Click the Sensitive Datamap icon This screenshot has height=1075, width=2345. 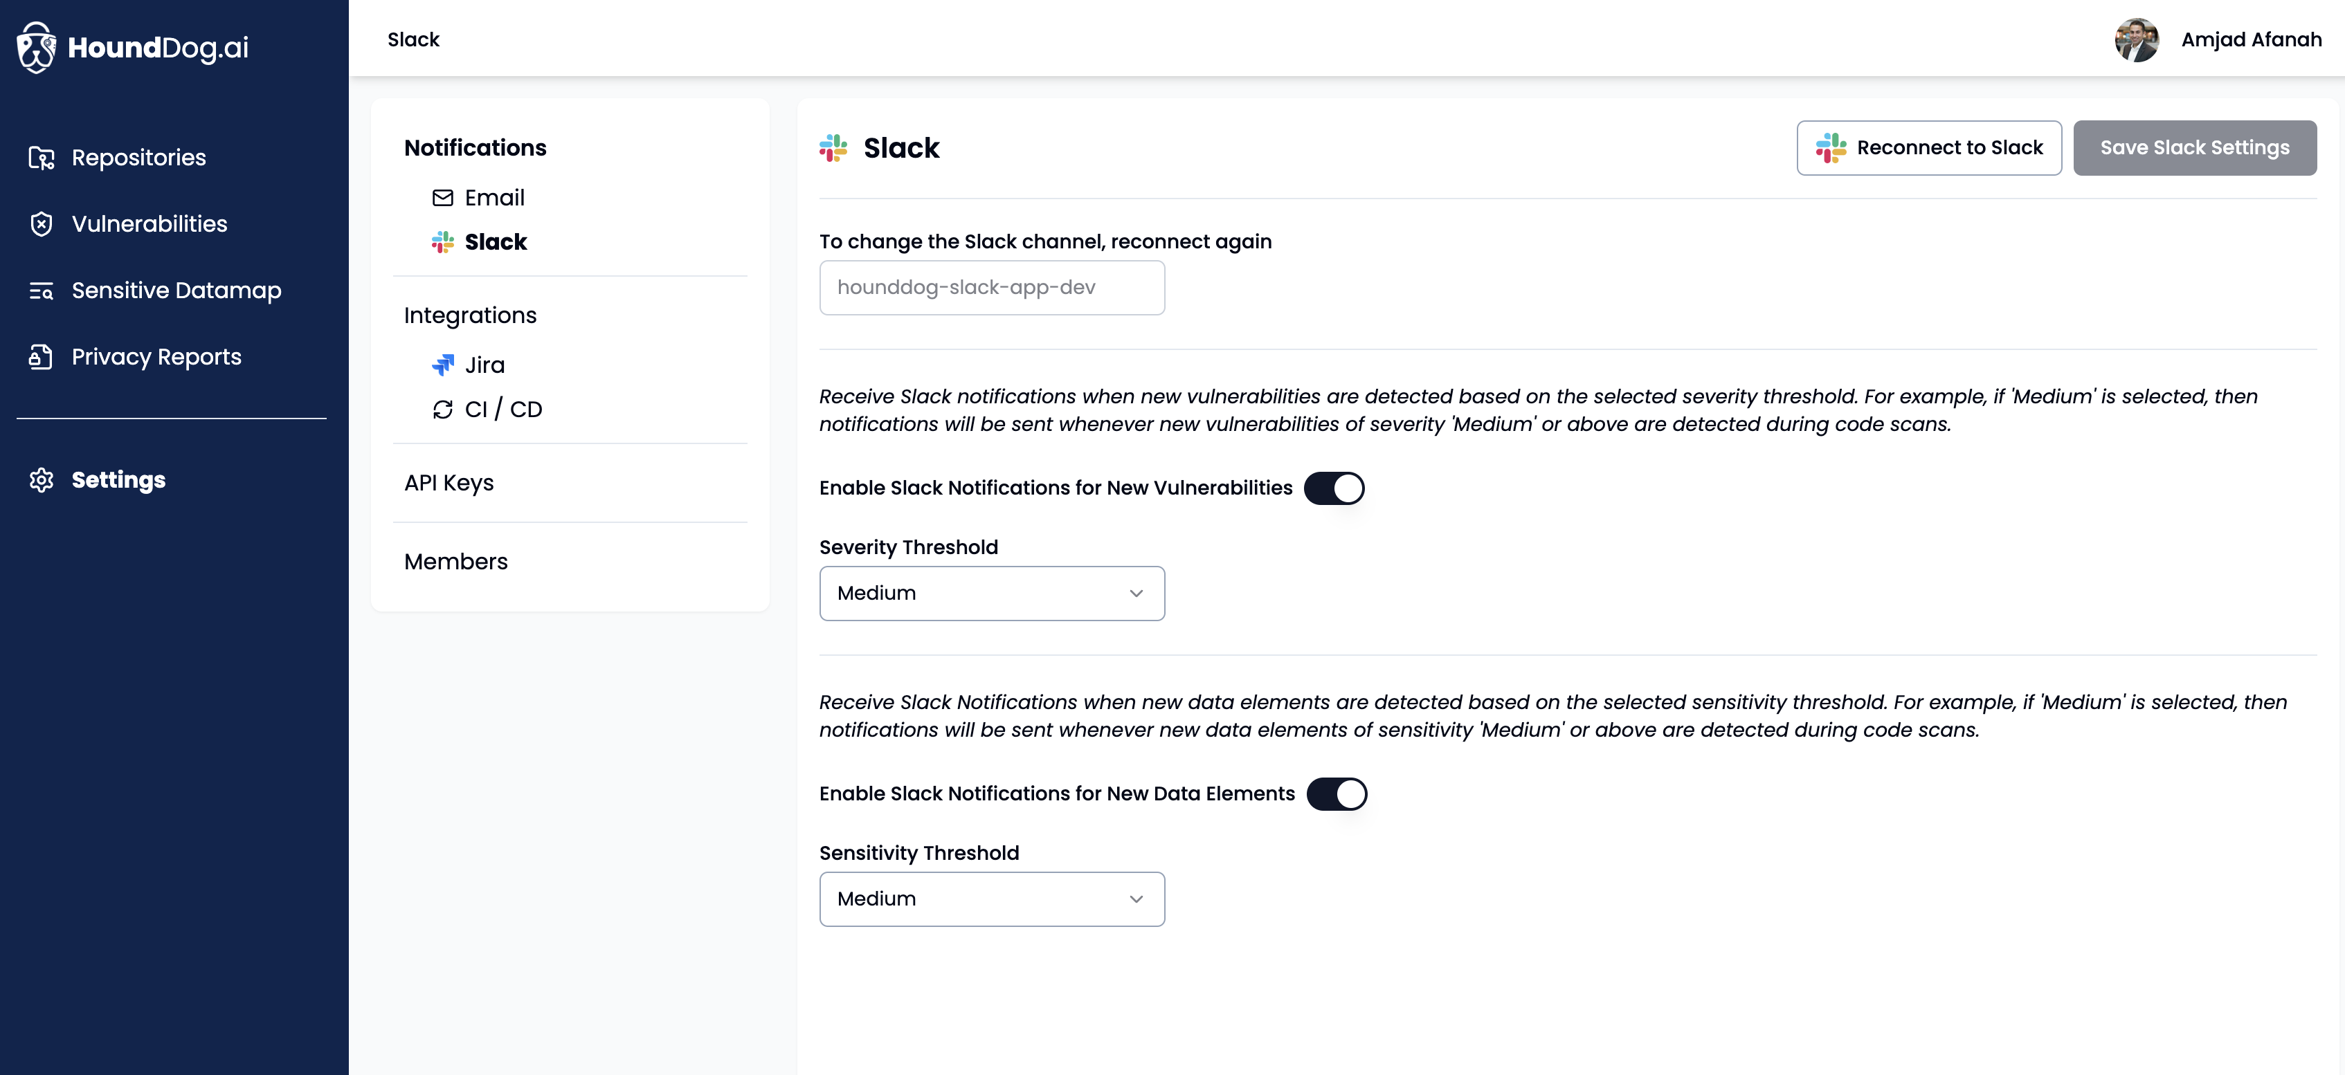(41, 291)
